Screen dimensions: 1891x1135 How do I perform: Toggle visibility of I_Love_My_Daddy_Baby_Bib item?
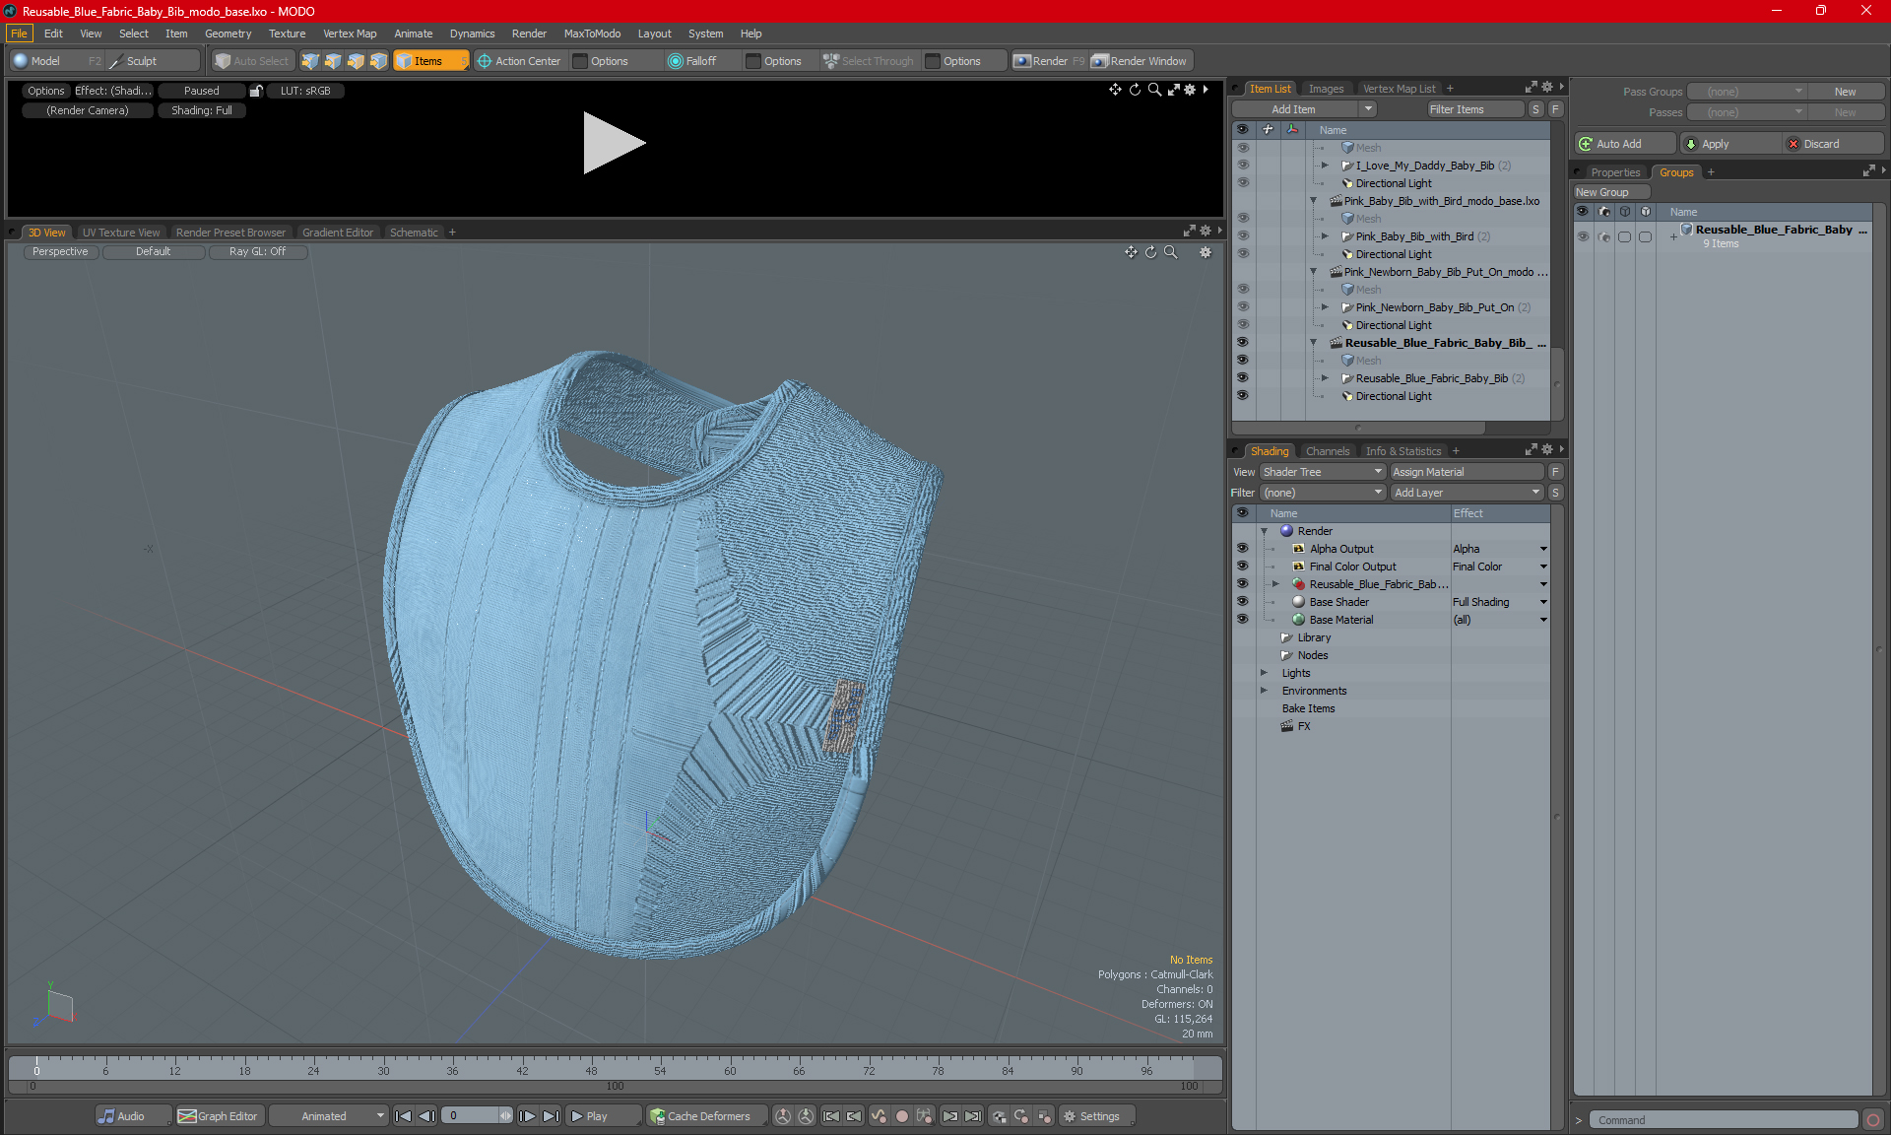pos(1242,166)
